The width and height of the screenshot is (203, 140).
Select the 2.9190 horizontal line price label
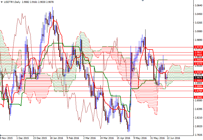[198, 72]
